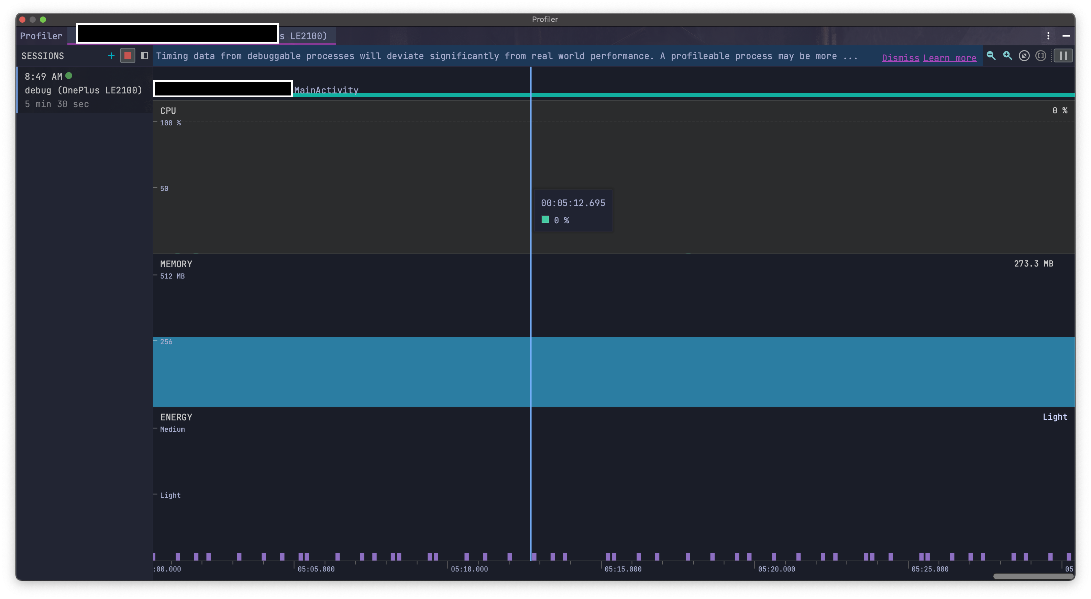
Task: Pause the live timeline
Action: [x=1063, y=55]
